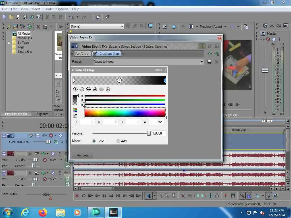Open plug-in chain button in FX window
Screen dimensions: 291x218
pos(209,54)
